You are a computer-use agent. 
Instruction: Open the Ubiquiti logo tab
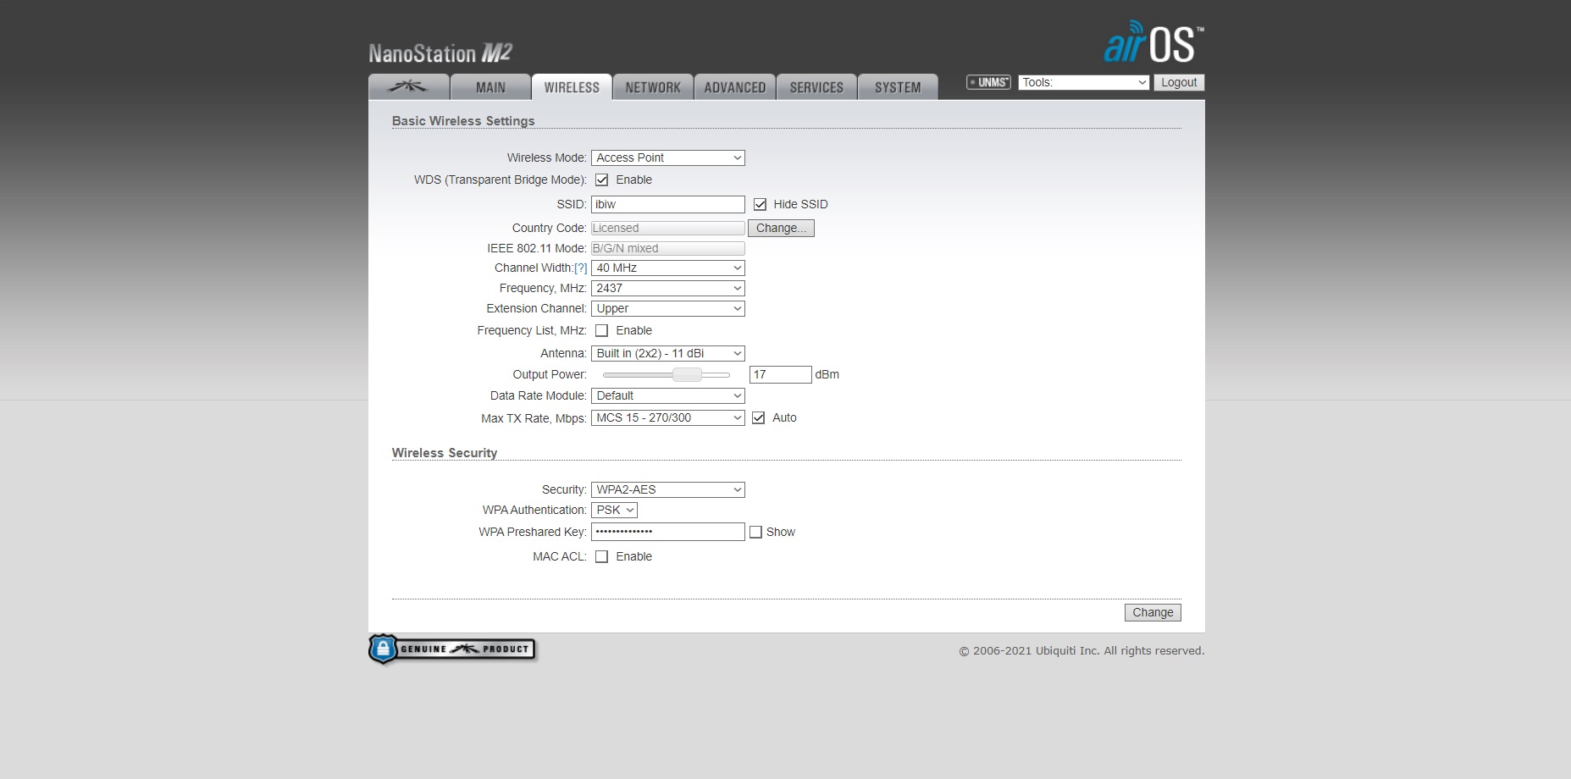click(409, 87)
